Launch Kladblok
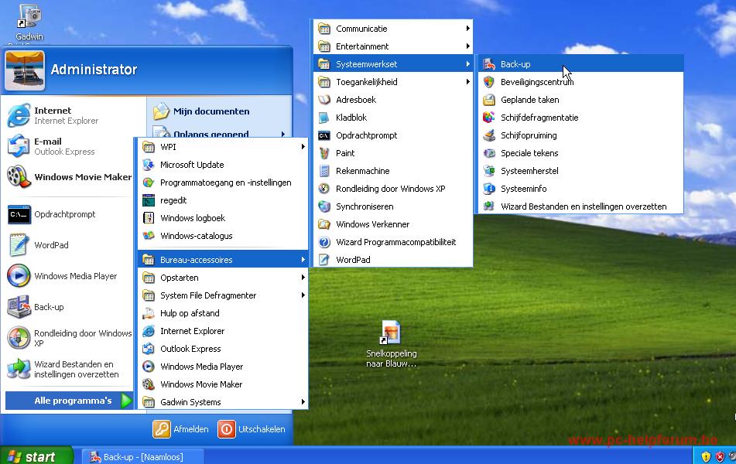Image resolution: width=736 pixels, height=464 pixels. (393, 118)
